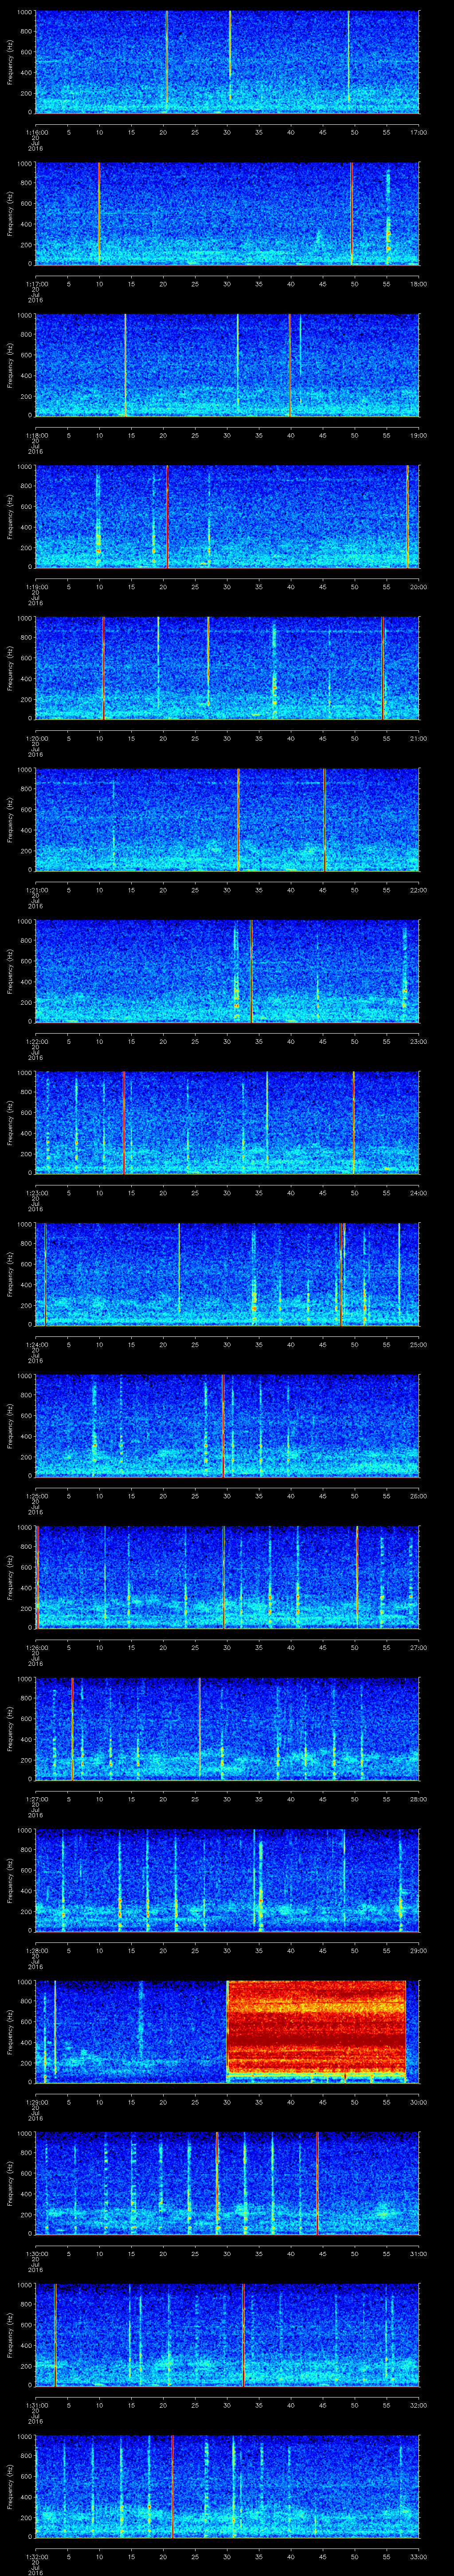This screenshot has width=454, height=2576.
Task: Click the "24:00" end time label
Action: 419,1192
